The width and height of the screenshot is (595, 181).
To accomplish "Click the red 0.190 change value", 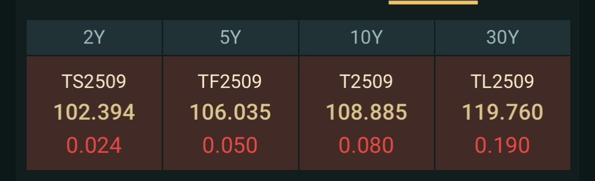I will click(x=502, y=145).
